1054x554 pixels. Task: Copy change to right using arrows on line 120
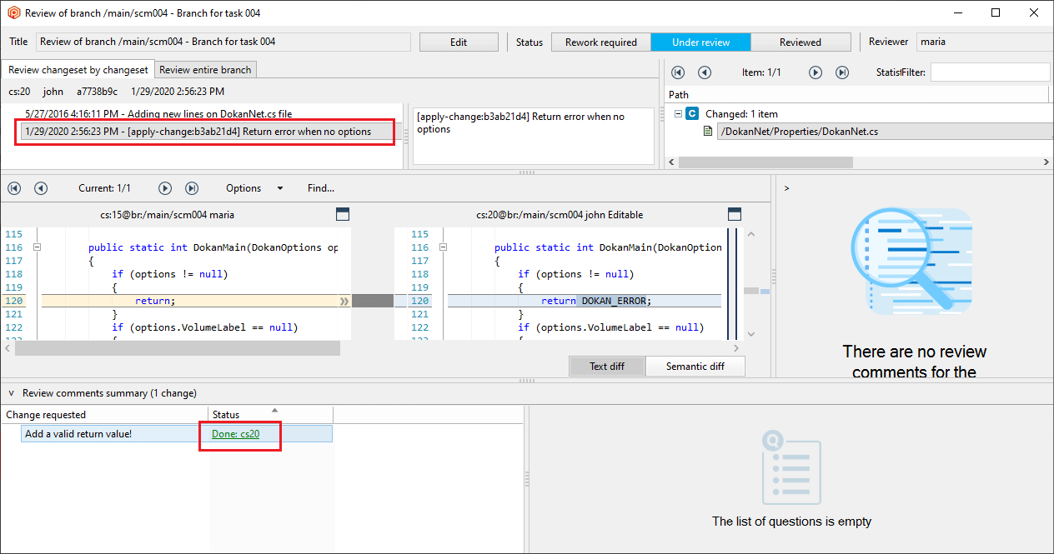pos(344,301)
